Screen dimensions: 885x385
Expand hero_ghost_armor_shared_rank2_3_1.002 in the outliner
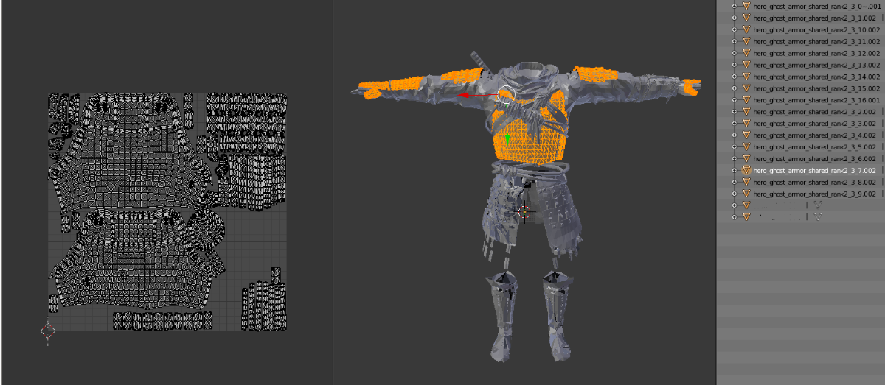(735, 18)
